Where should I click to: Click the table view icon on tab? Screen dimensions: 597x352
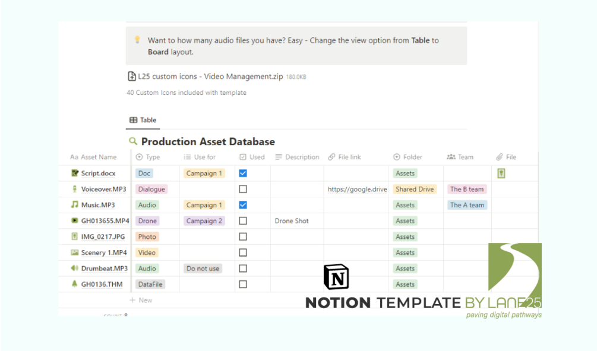[133, 120]
